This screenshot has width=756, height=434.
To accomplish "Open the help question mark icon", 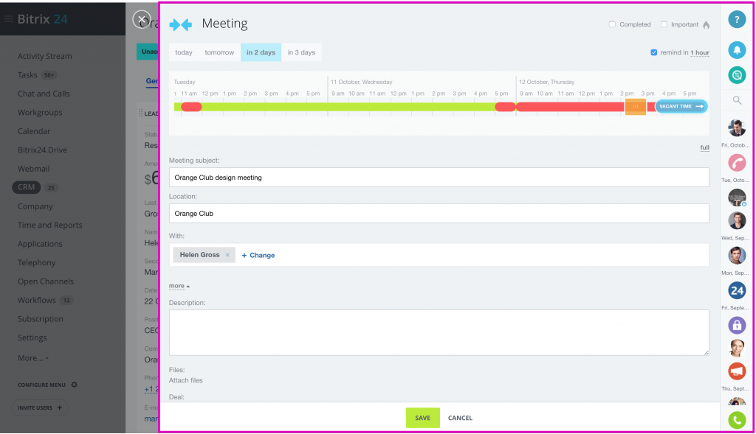I will (x=736, y=20).
